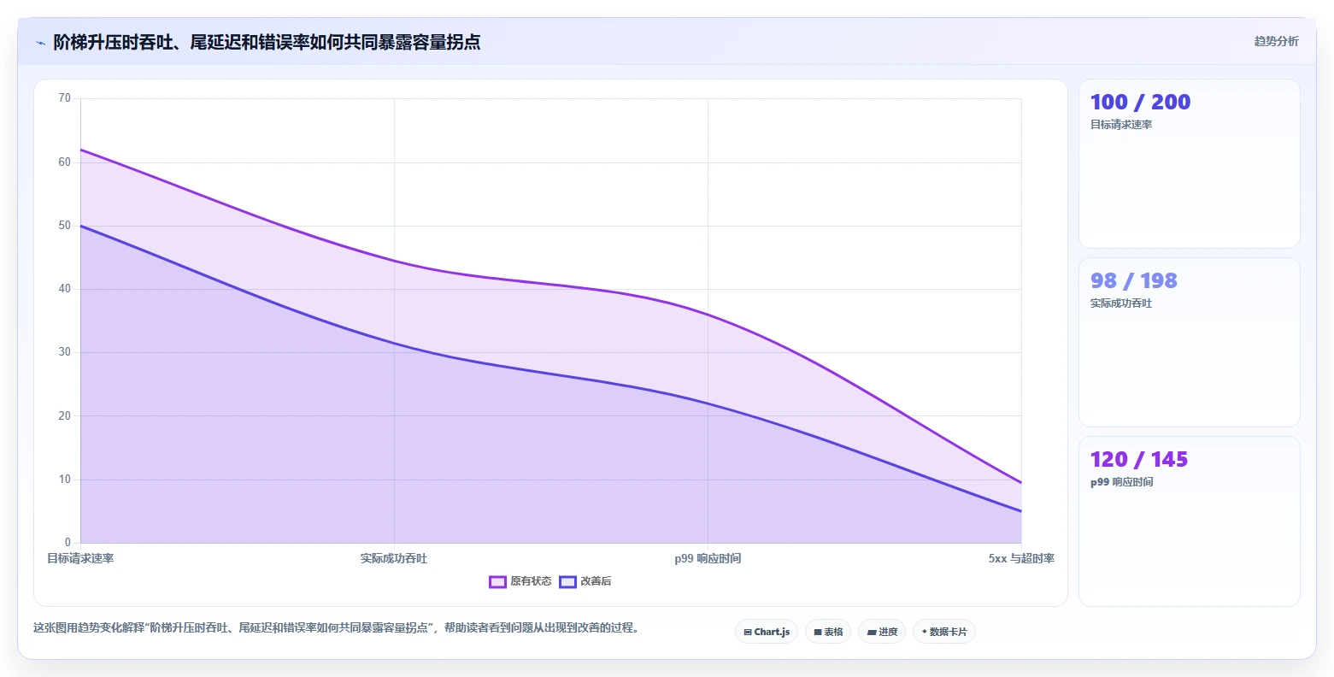
Task: Click the 120 / 145 value text
Action: coord(1139,459)
